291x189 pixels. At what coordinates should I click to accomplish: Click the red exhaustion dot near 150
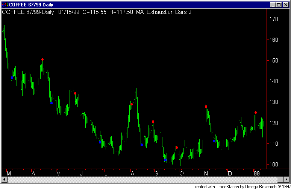click(42, 59)
